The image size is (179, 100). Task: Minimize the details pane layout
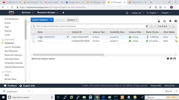168,59
